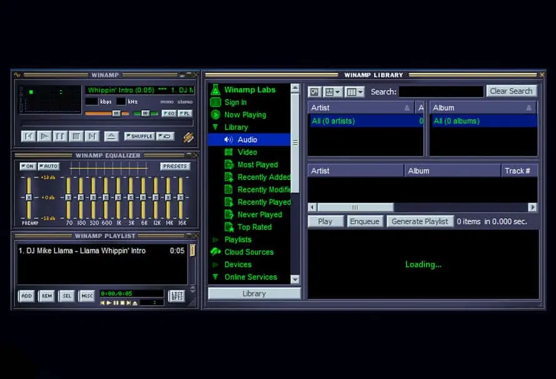Click the song position seek bar
This screenshot has height=379, width=556.
tap(107, 123)
